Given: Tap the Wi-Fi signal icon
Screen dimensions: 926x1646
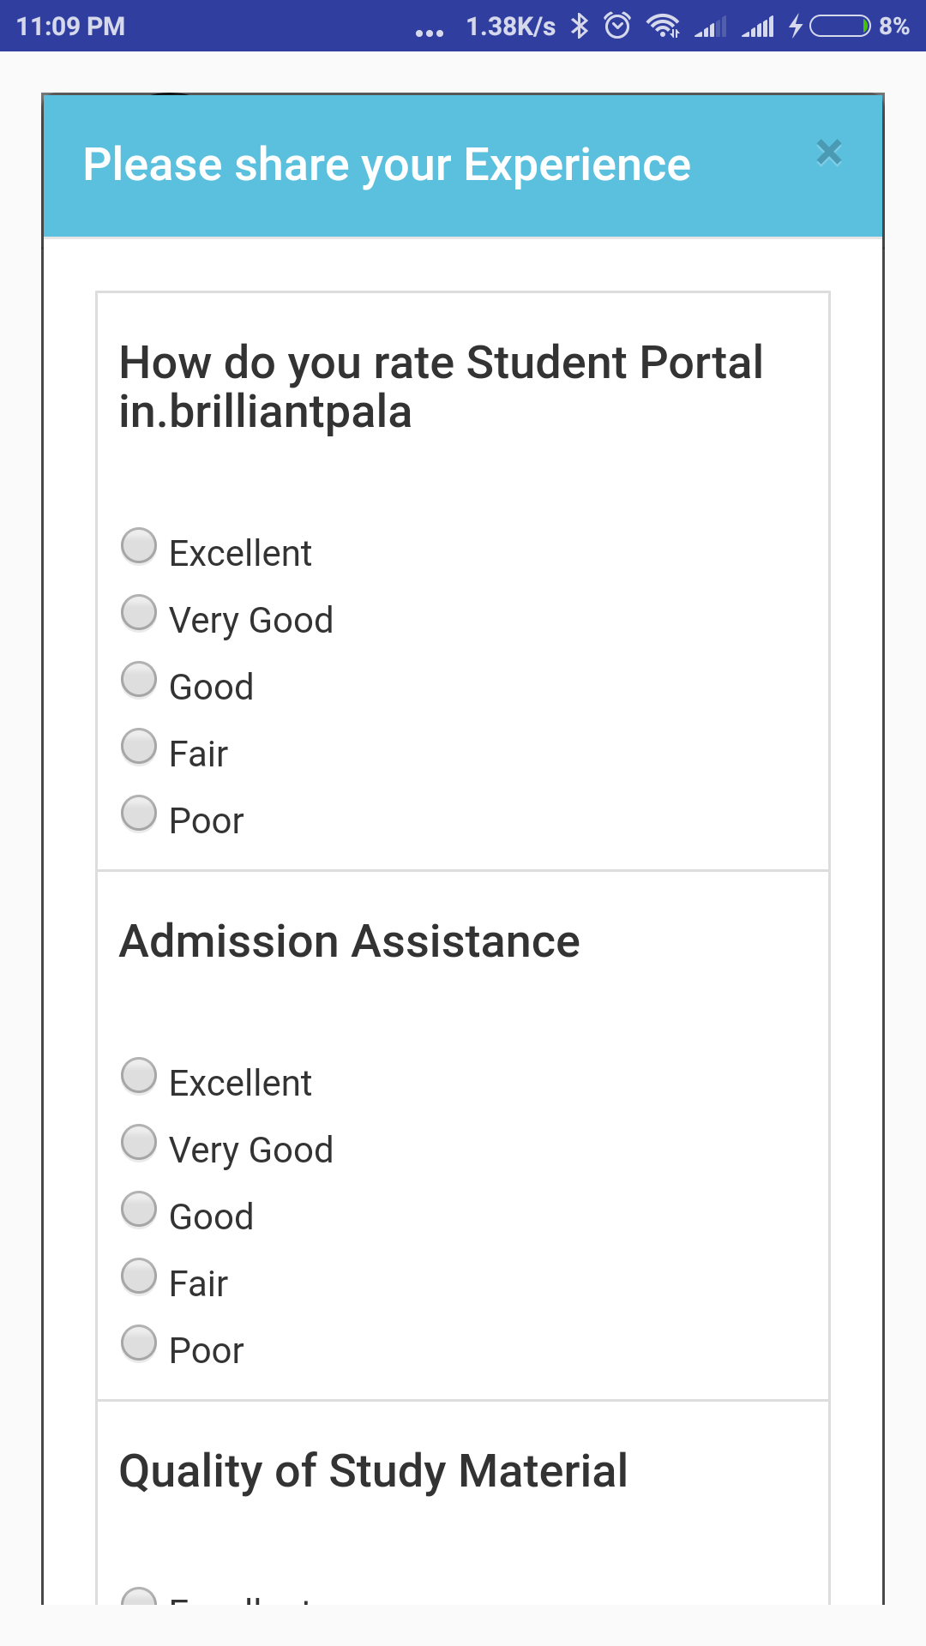Looking at the screenshot, I should click(x=664, y=26).
